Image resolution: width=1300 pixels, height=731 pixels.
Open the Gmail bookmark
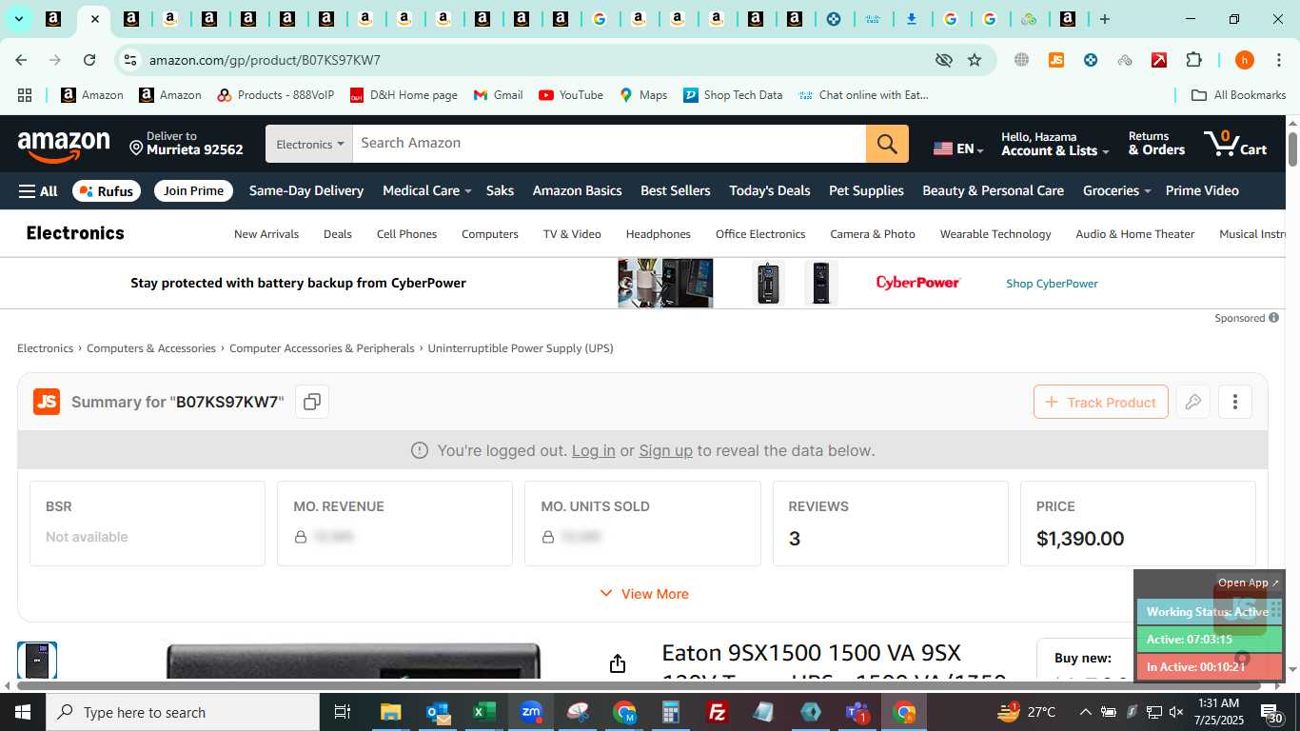point(498,95)
